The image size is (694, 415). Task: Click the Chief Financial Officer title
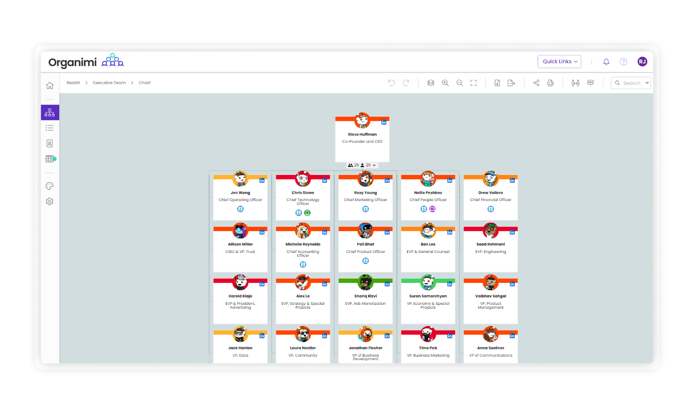coord(491,200)
